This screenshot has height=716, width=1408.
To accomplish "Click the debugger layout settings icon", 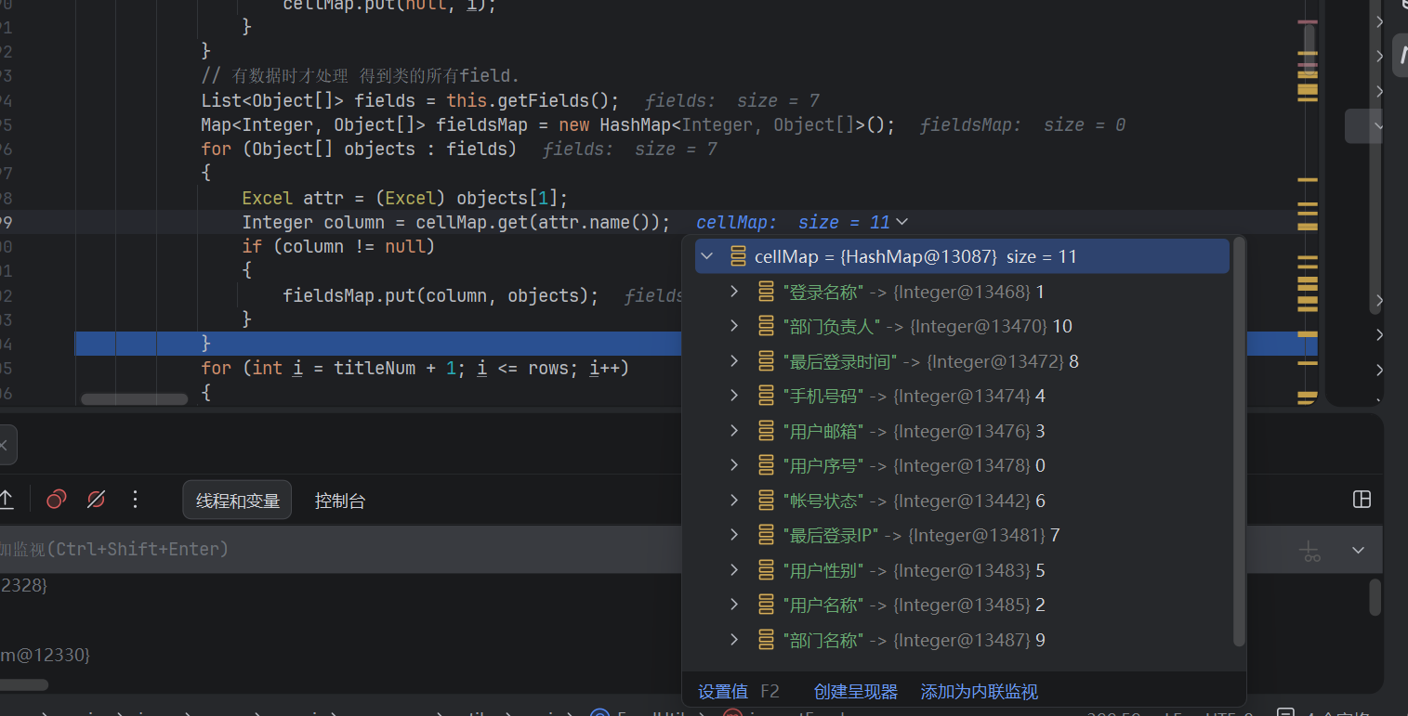I will [x=1362, y=500].
